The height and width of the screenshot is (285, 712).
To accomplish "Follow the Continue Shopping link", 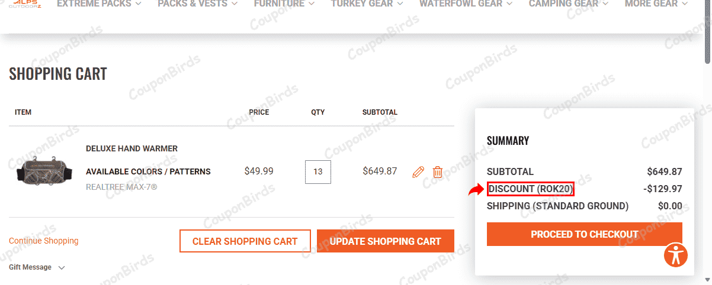I will coord(43,241).
